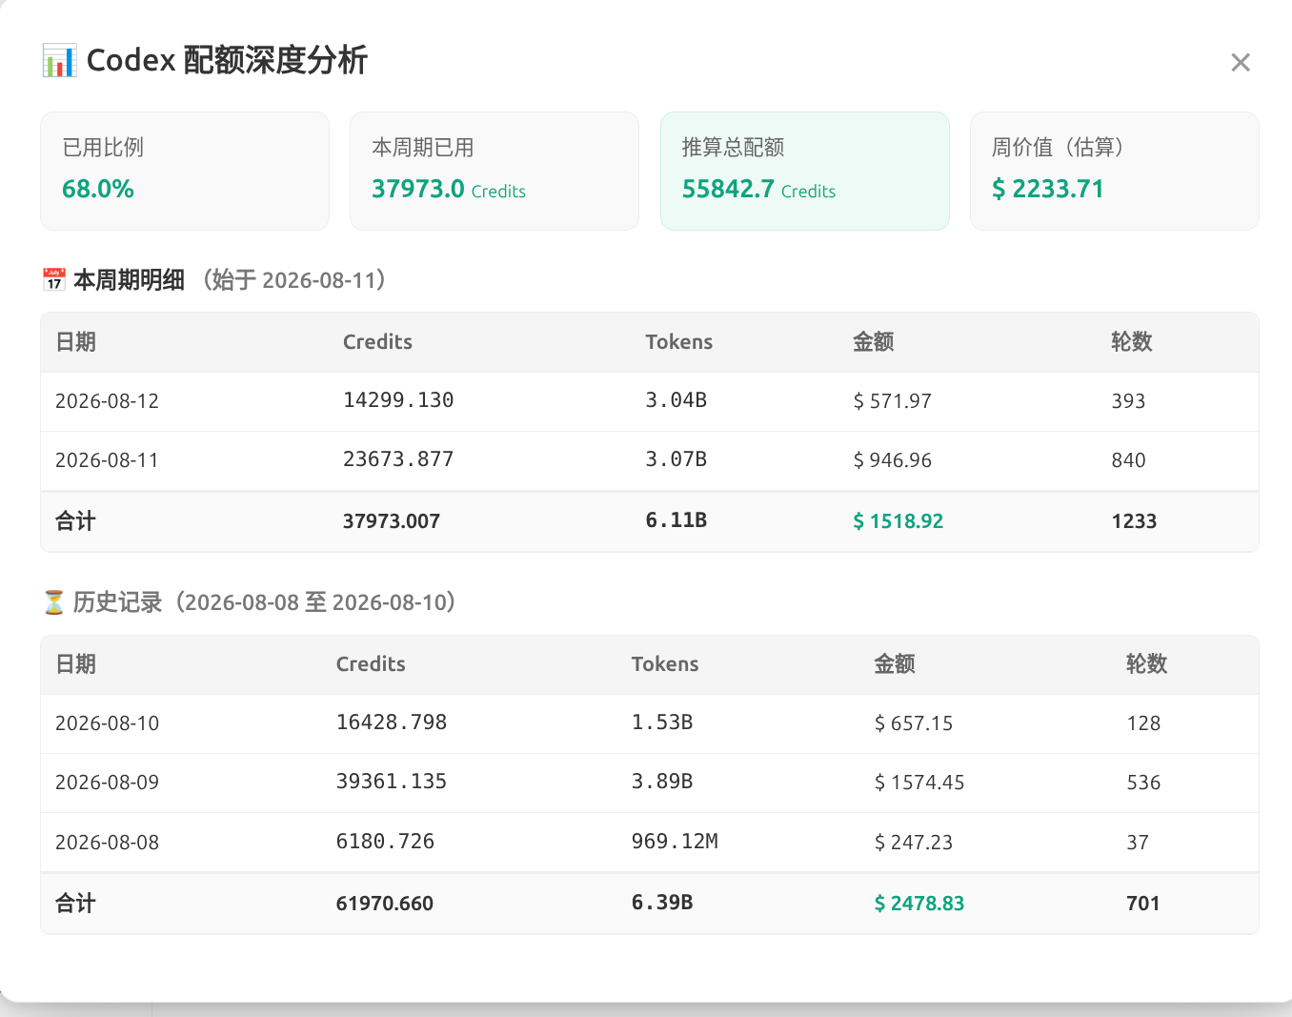1292x1017 pixels.
Task: Click the green $ 2478.83 total amount
Action: coord(919,904)
